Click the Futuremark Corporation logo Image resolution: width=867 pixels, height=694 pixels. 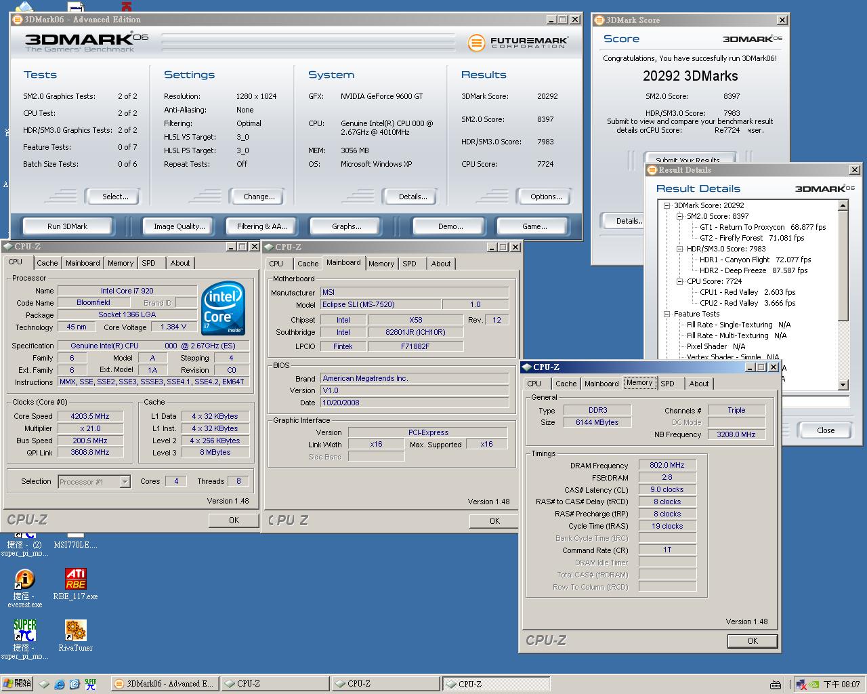tap(517, 43)
